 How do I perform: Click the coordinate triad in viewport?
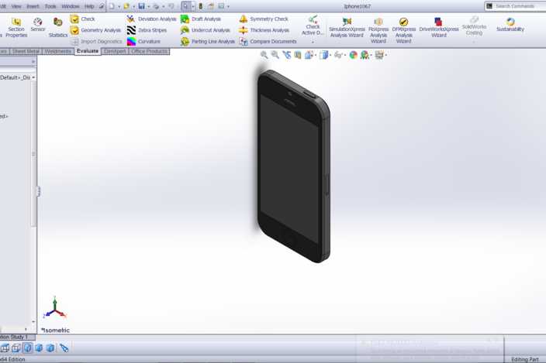pyautogui.click(x=54, y=308)
